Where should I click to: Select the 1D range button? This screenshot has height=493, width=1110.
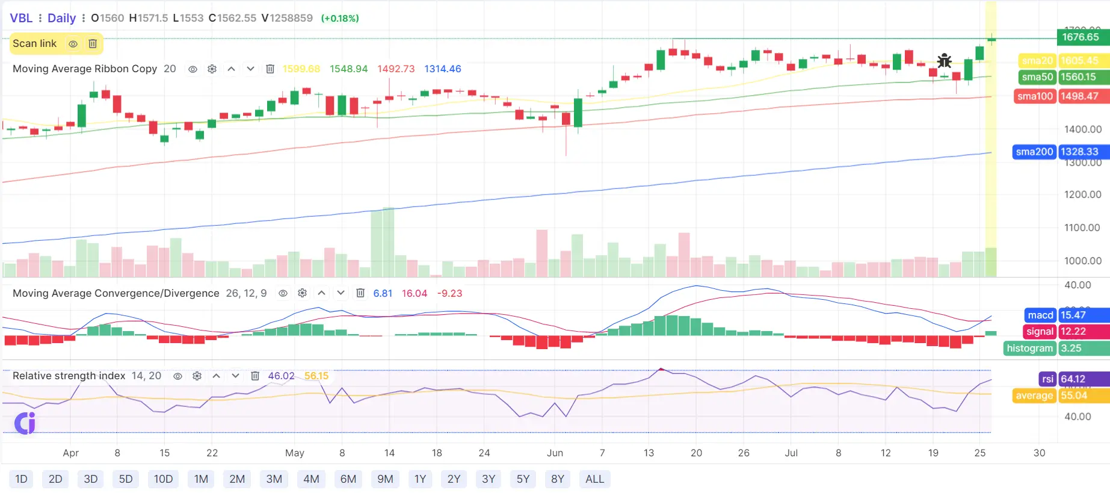21,479
